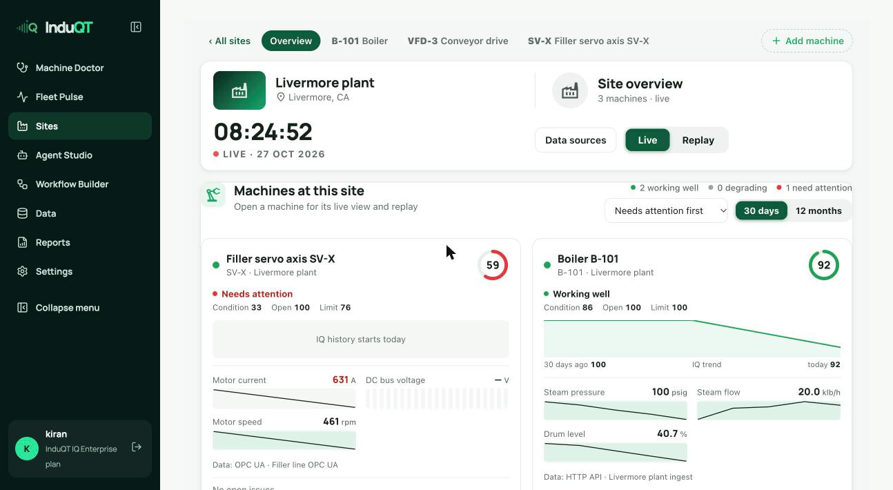Click the Workflow Builder icon
Screen dimensions: 893x490
[23, 184]
